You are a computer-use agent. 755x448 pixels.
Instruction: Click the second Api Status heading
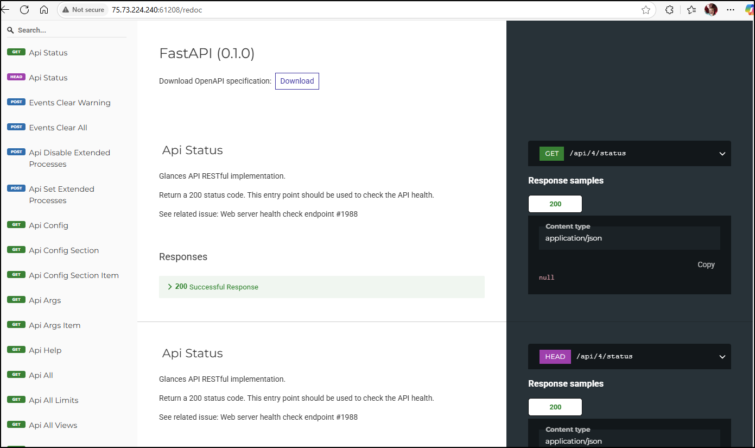[192, 354]
